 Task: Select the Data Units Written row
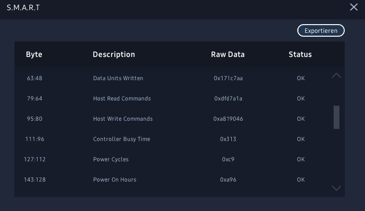coord(180,78)
